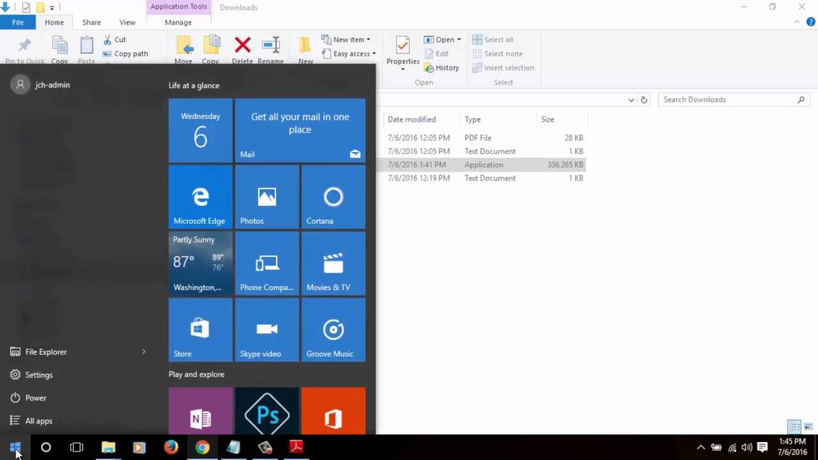Switch to the Share ribbon tab
The width and height of the screenshot is (818, 460).
click(x=91, y=22)
